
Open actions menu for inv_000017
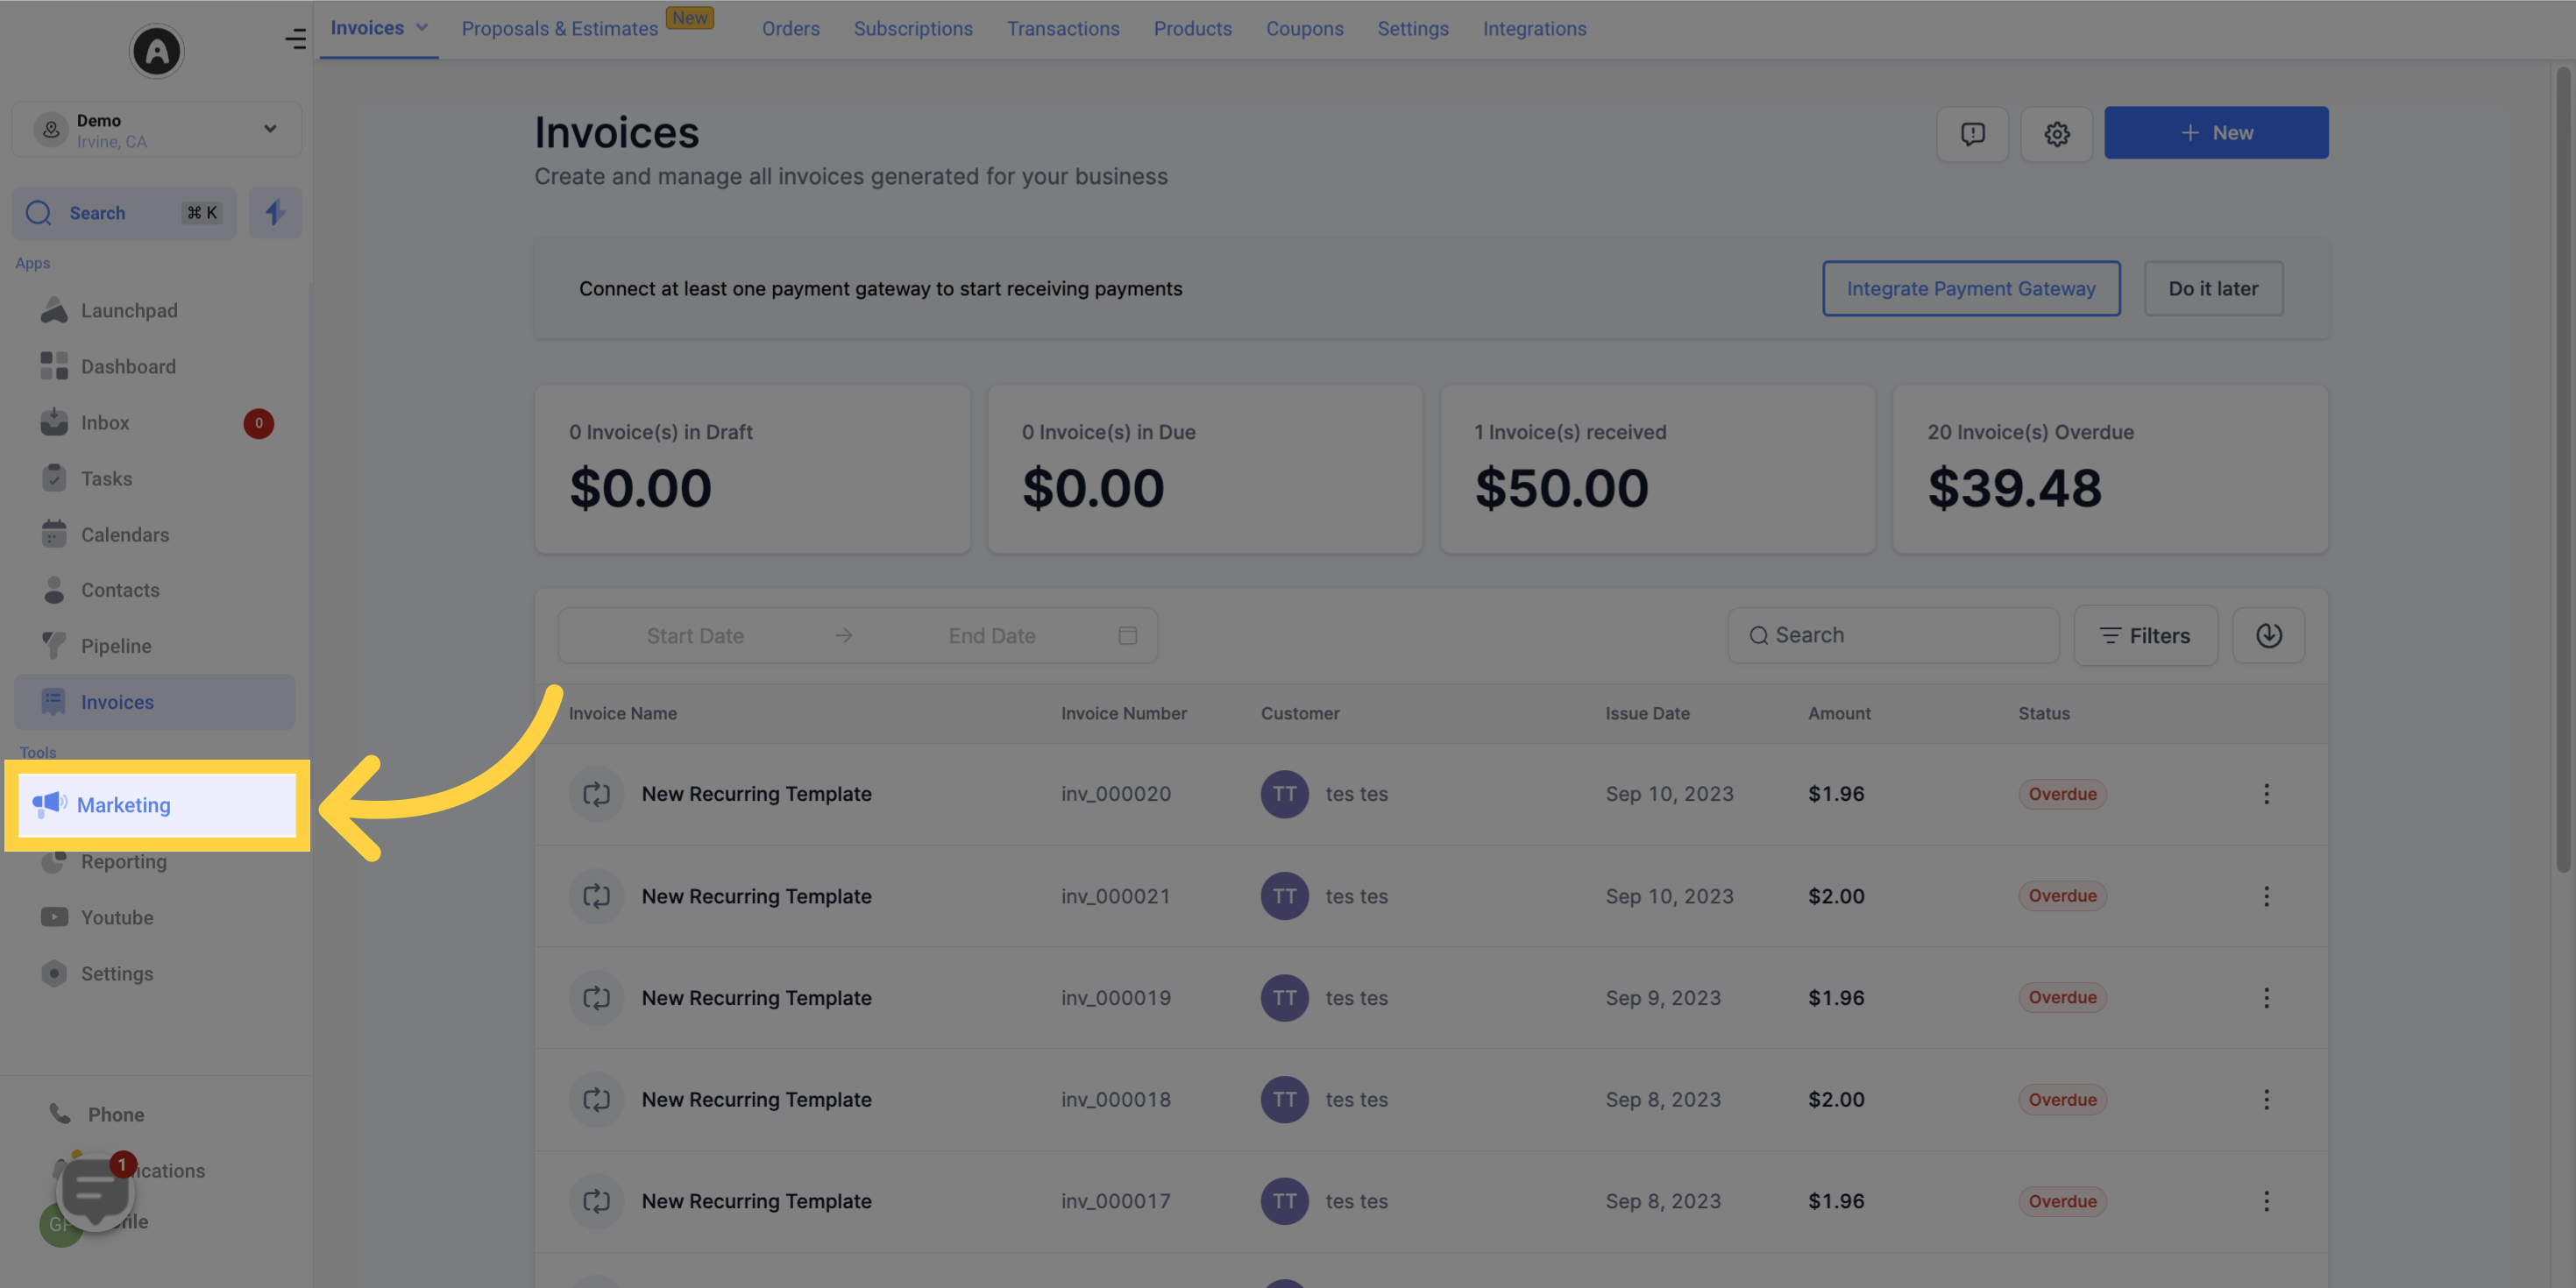pyautogui.click(x=2266, y=1201)
